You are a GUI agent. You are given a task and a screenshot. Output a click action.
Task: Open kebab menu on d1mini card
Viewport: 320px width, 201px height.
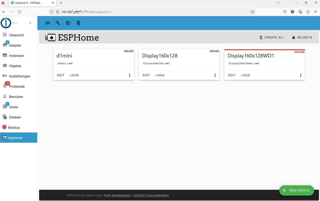coord(130,75)
